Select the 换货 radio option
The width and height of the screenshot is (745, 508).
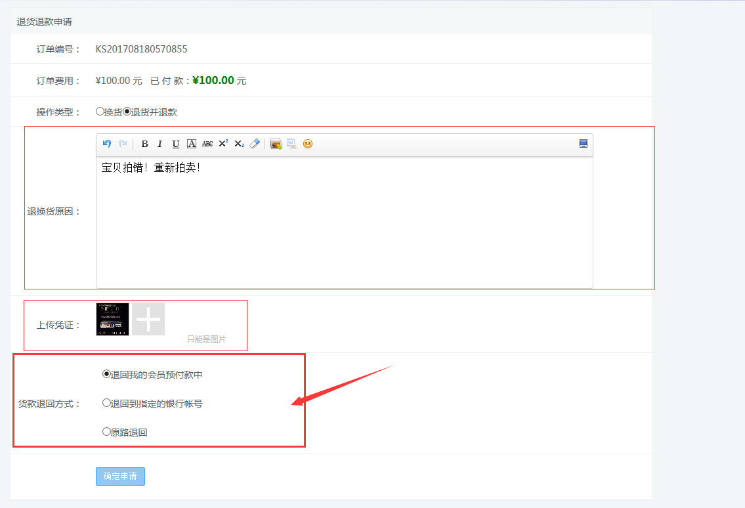tap(100, 111)
